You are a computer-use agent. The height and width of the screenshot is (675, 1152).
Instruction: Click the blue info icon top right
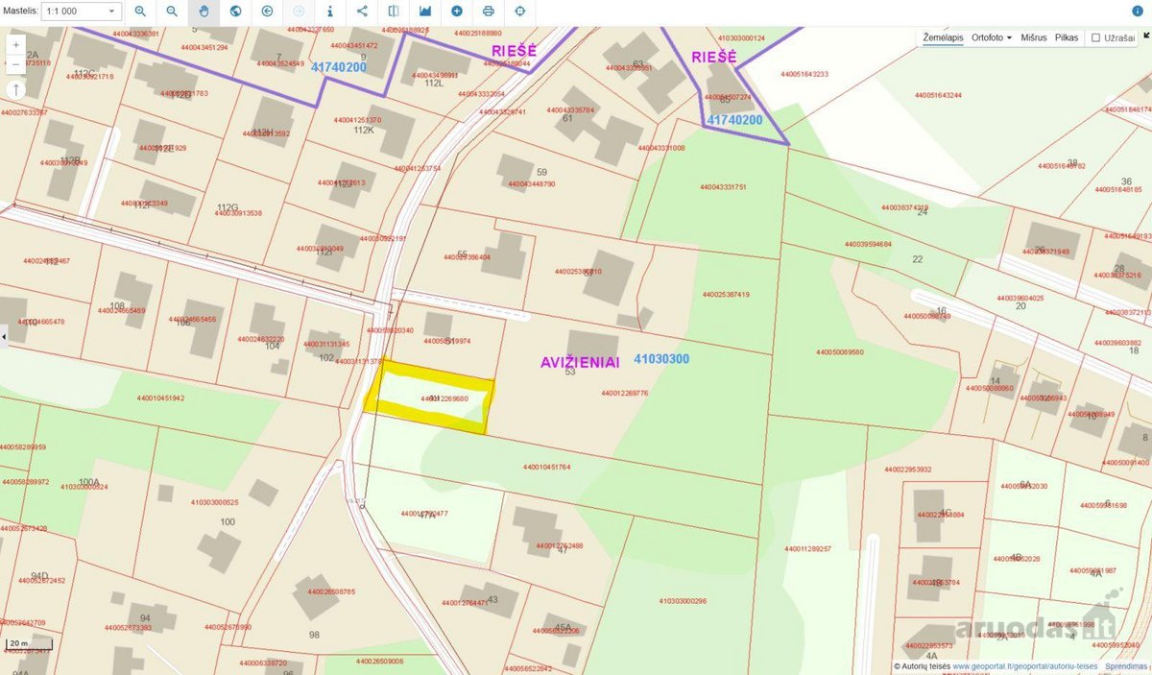coord(1137,12)
